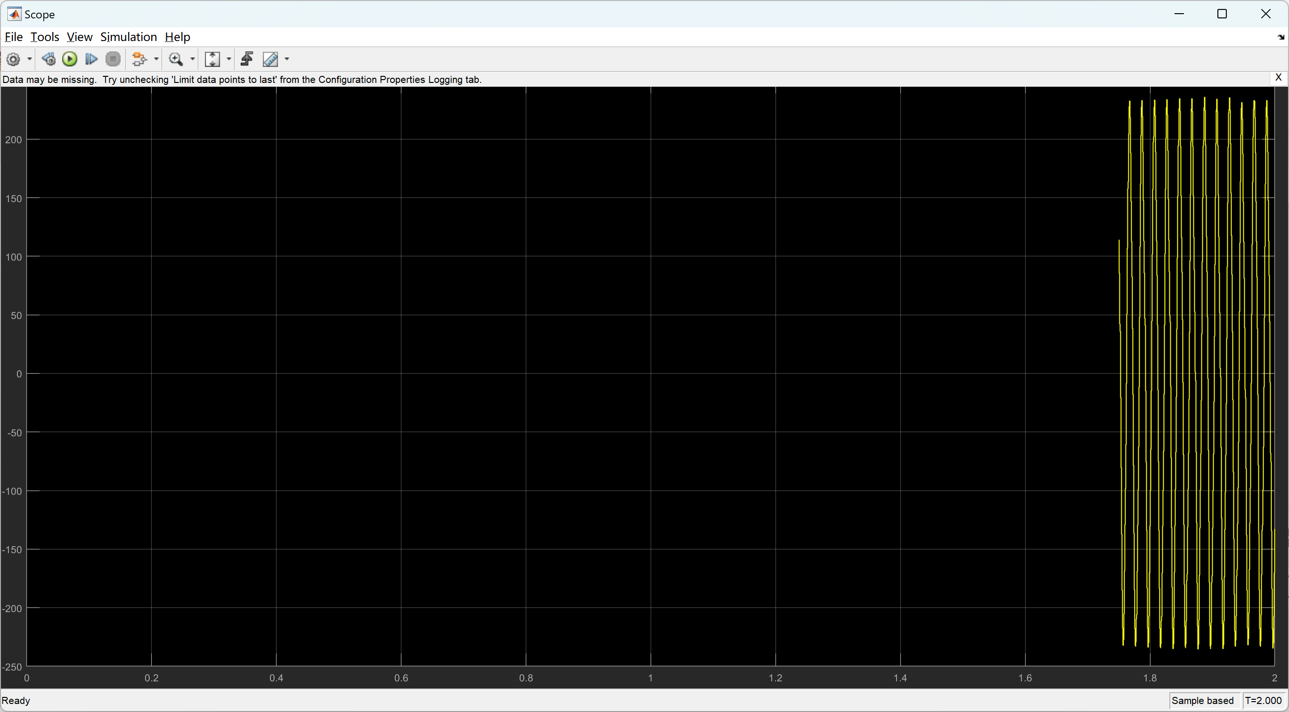Expand the axis scaling dropdown arrow

(x=229, y=59)
